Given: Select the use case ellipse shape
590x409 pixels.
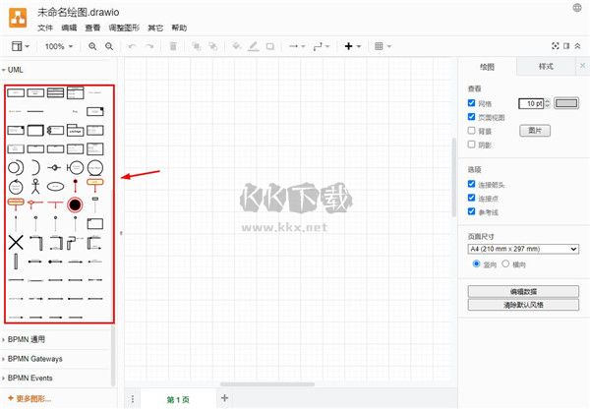Looking at the screenshot, I should 55,186.
